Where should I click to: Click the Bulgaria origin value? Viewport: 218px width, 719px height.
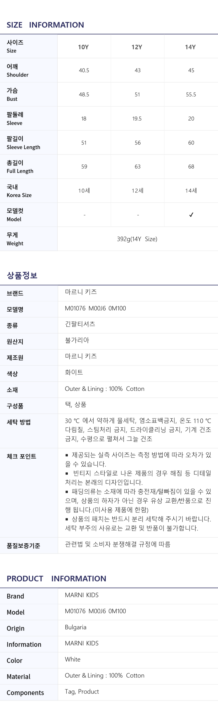[x=76, y=627]
